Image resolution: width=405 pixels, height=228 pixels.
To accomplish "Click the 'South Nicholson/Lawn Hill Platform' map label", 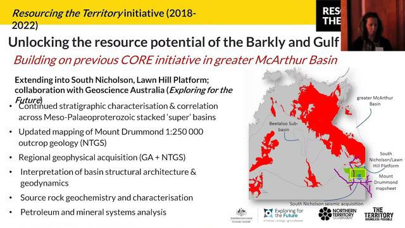I will point(385,160).
